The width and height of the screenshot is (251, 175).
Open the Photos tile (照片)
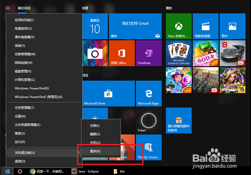(x=233, y=26)
